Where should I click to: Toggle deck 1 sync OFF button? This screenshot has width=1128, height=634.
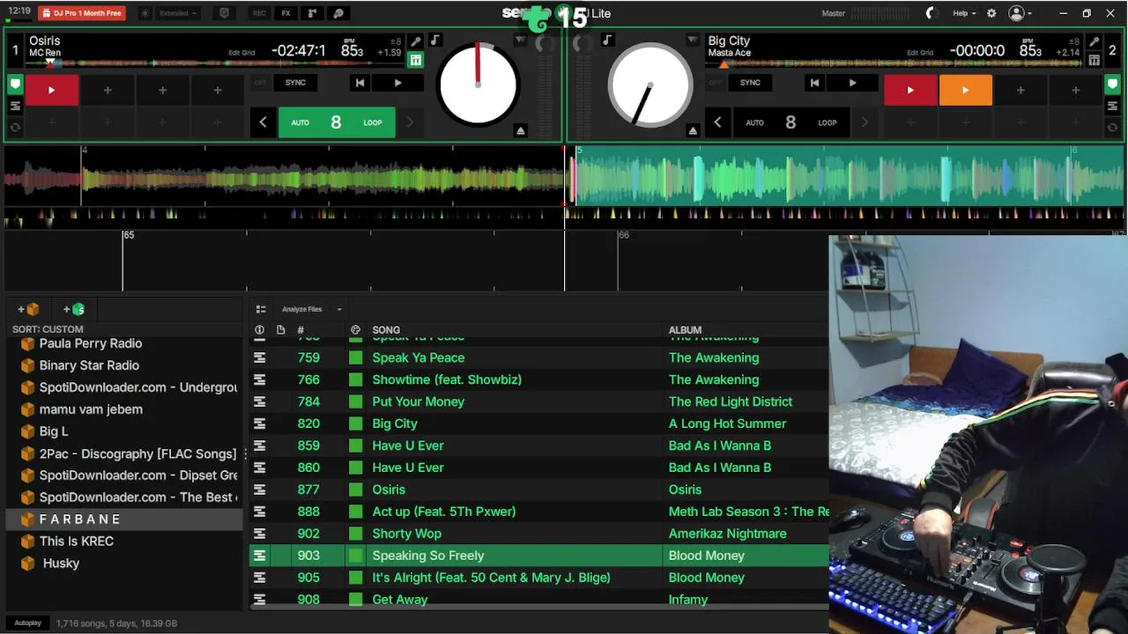[260, 83]
